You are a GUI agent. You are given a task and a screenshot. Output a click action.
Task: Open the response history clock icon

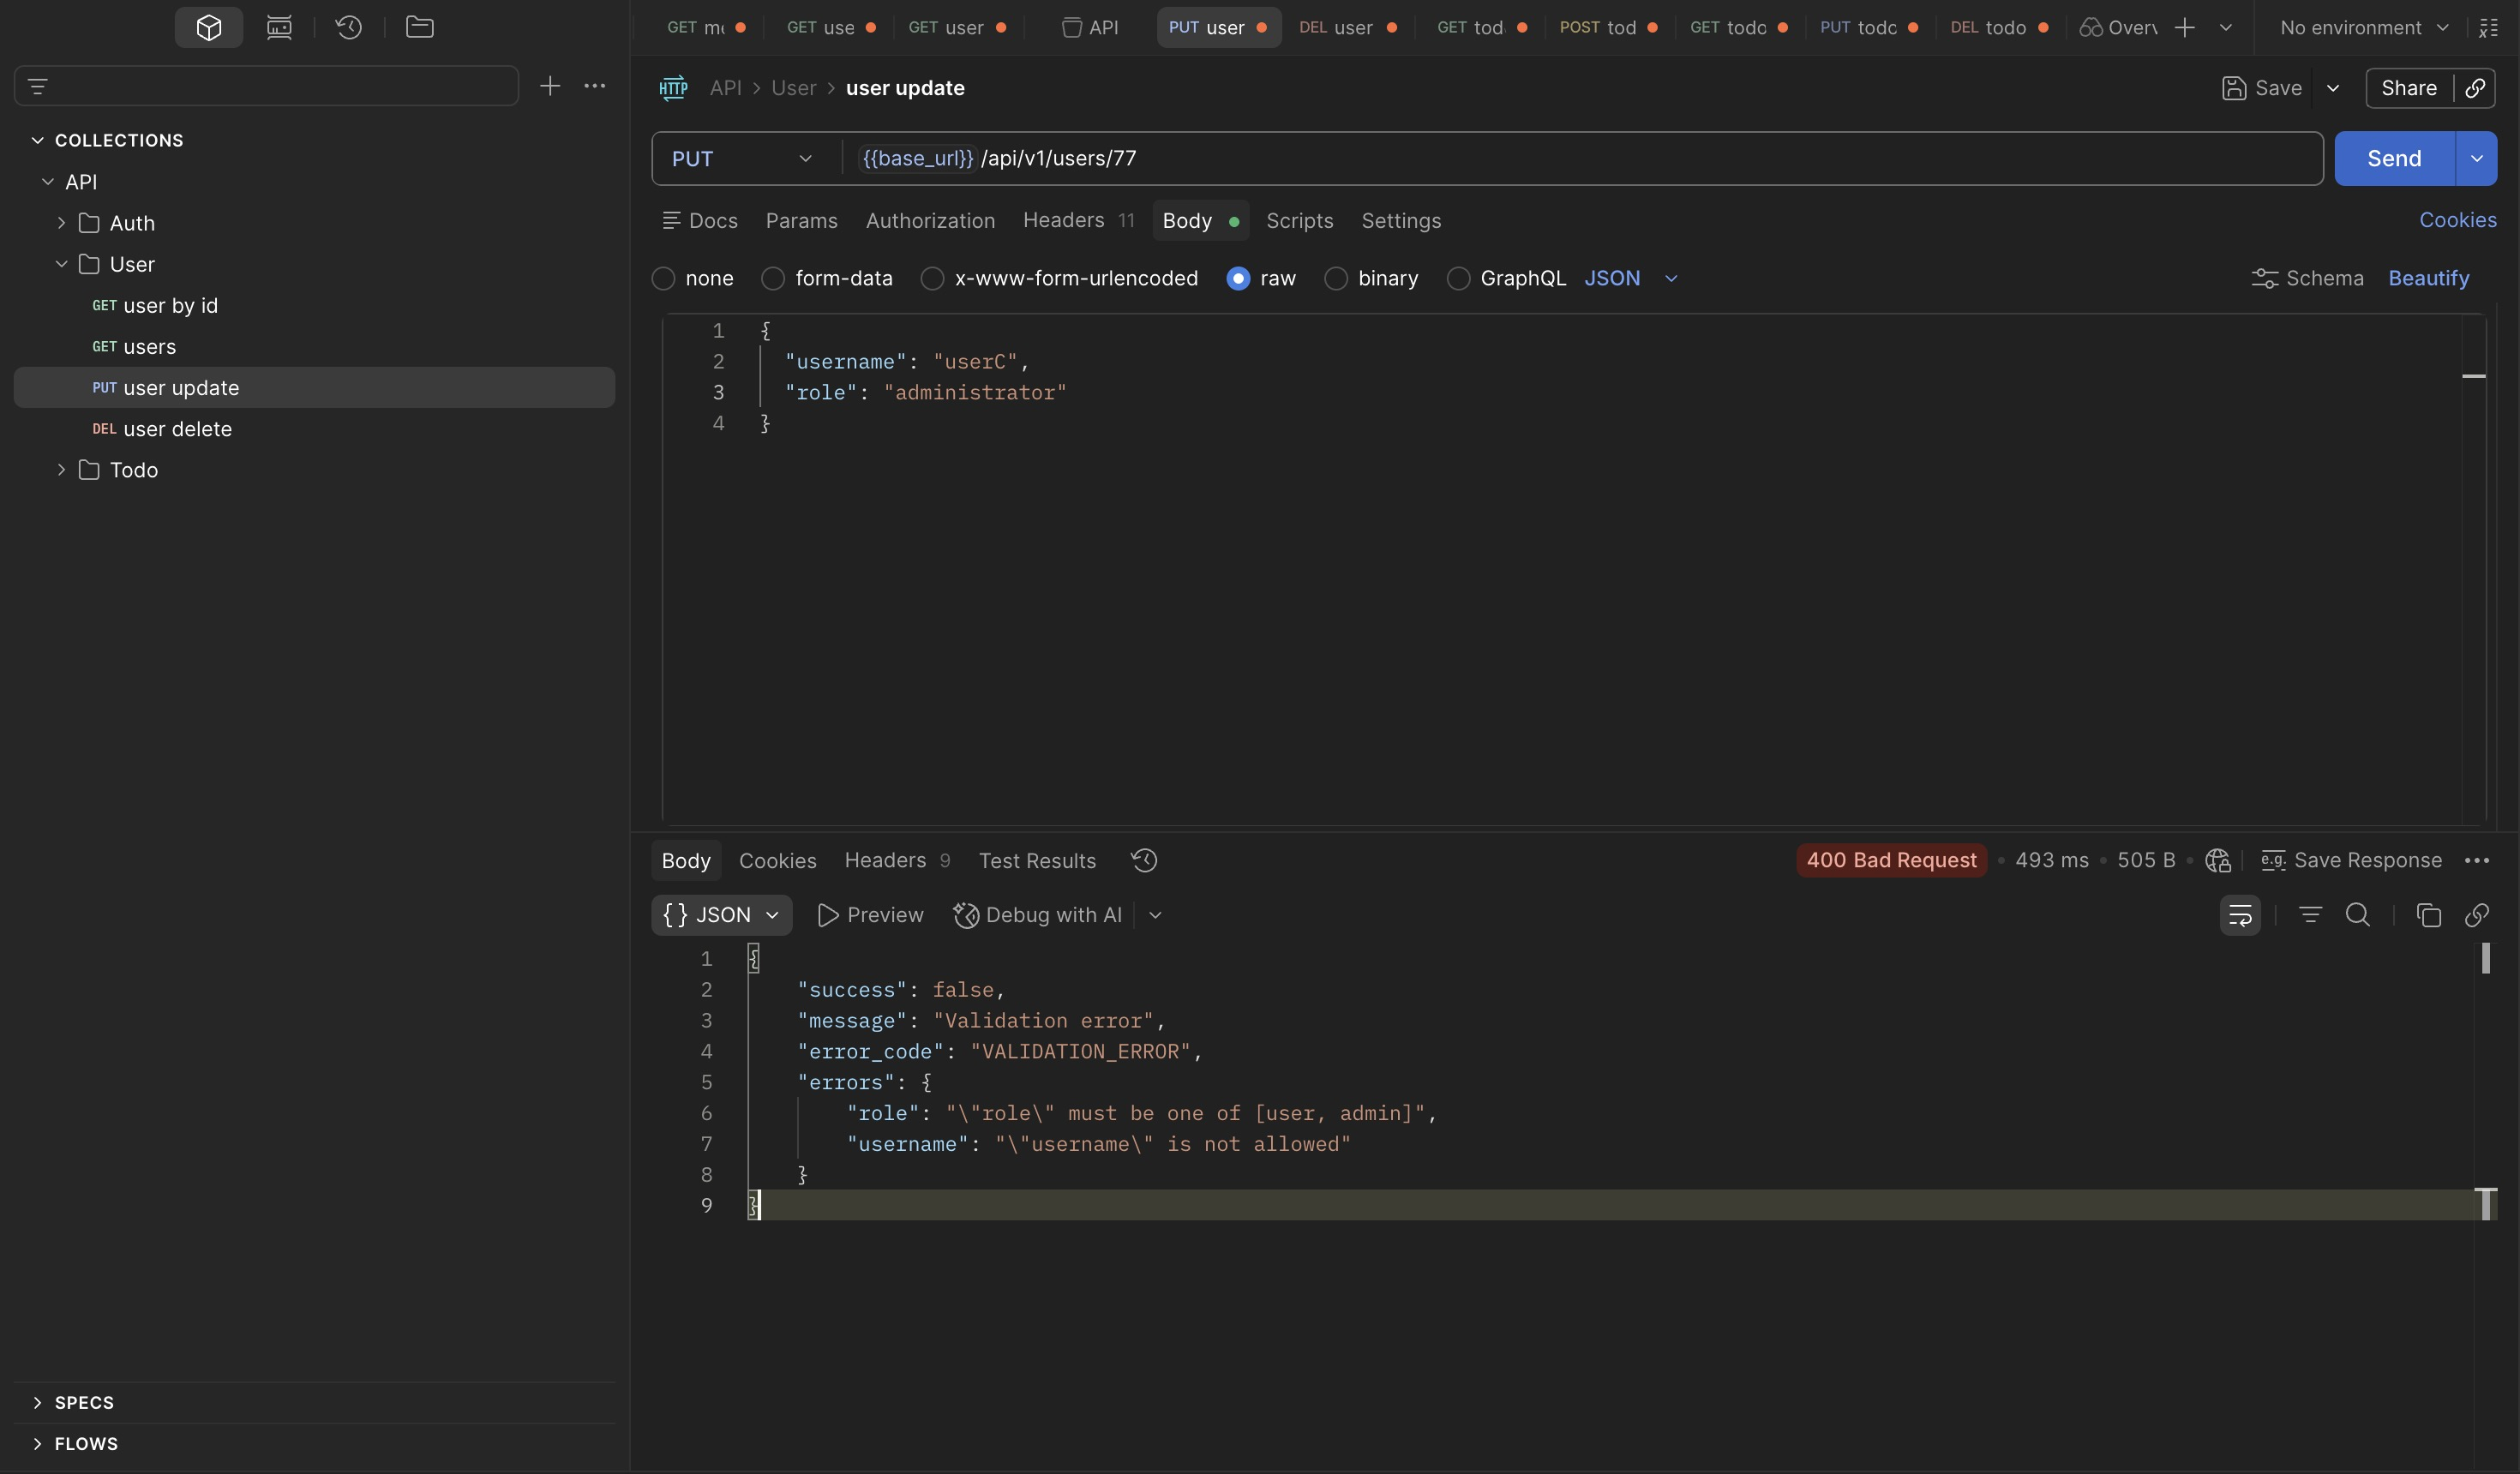[1144, 860]
